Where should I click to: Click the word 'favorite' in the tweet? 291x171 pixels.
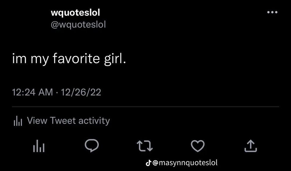pyautogui.click(x=77, y=58)
